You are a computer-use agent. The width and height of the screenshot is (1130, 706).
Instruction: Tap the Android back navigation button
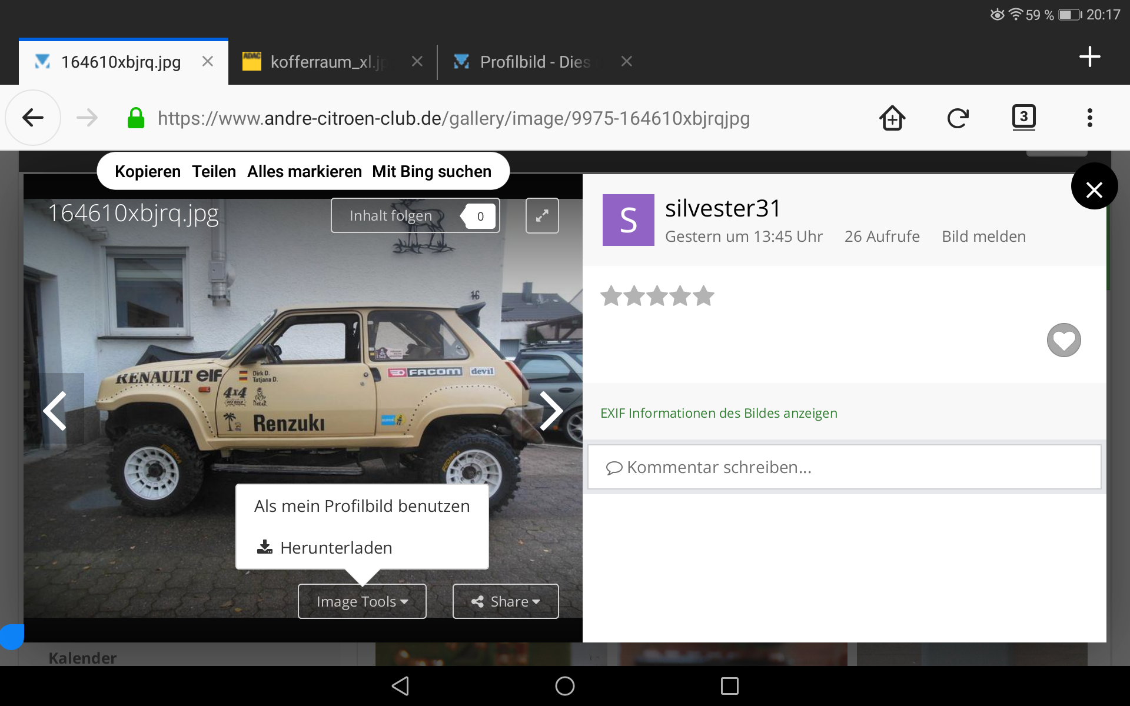click(x=400, y=686)
